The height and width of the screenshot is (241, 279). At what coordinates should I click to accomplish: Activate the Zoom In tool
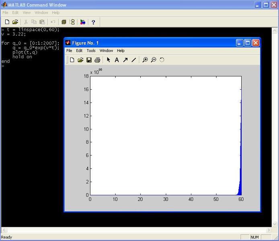coord(145,60)
